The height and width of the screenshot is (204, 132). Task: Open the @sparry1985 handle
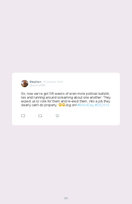[37, 85]
